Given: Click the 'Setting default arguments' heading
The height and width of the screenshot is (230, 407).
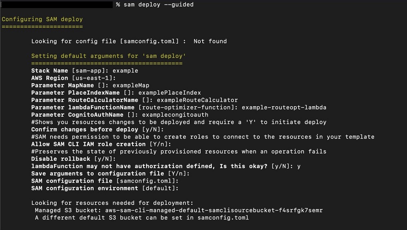Looking at the screenshot, I should click(109, 56).
